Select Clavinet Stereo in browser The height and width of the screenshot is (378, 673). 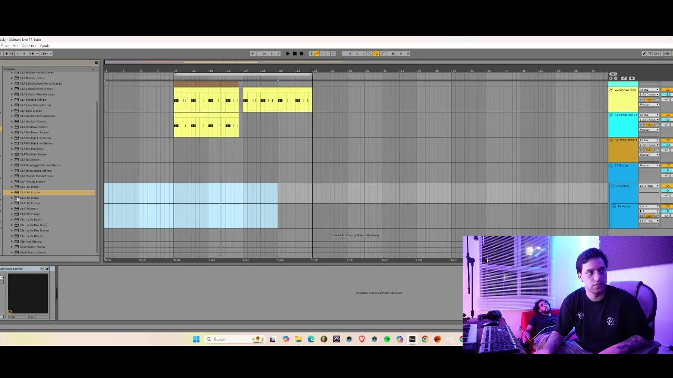pyautogui.click(x=30, y=241)
